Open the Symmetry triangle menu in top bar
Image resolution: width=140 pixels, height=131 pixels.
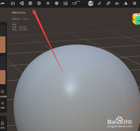(126, 3)
